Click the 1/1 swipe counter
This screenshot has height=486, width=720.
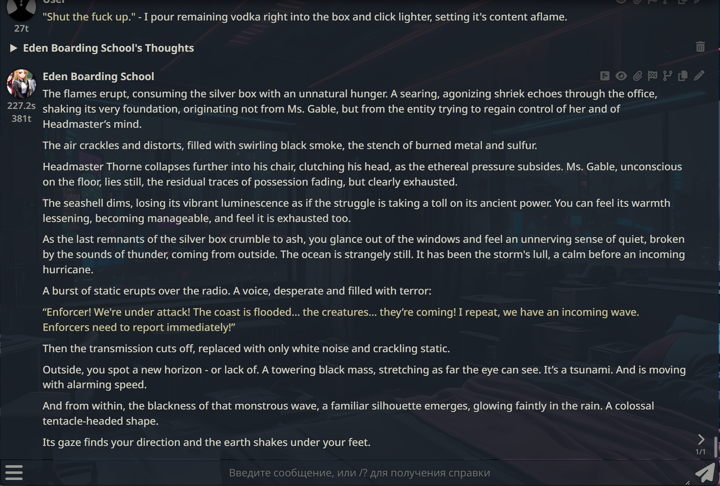[x=700, y=452]
